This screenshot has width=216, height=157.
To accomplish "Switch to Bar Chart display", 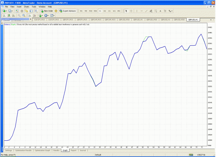I will pos(4,16).
